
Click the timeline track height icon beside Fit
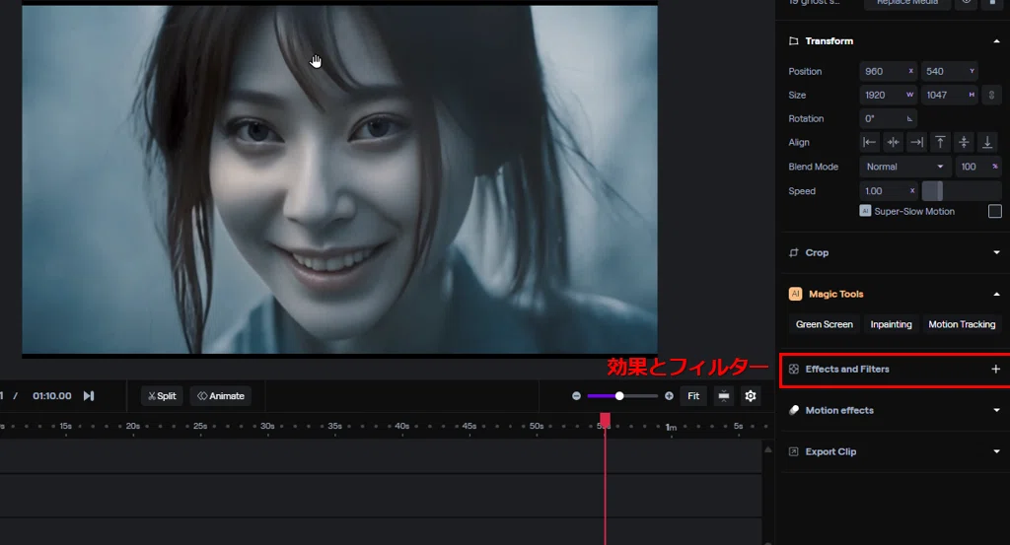(723, 396)
